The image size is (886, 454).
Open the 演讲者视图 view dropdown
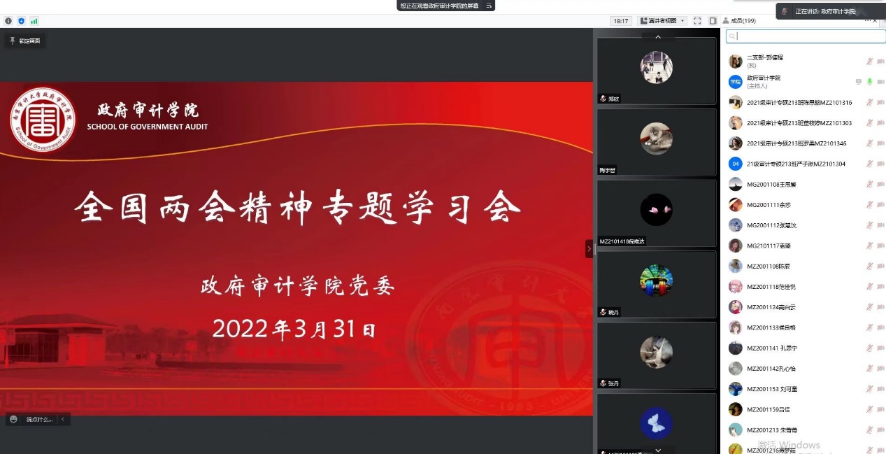tap(663, 21)
